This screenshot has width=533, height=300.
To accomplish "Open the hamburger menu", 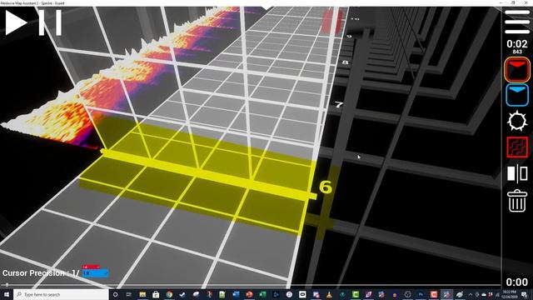I will [517, 22].
